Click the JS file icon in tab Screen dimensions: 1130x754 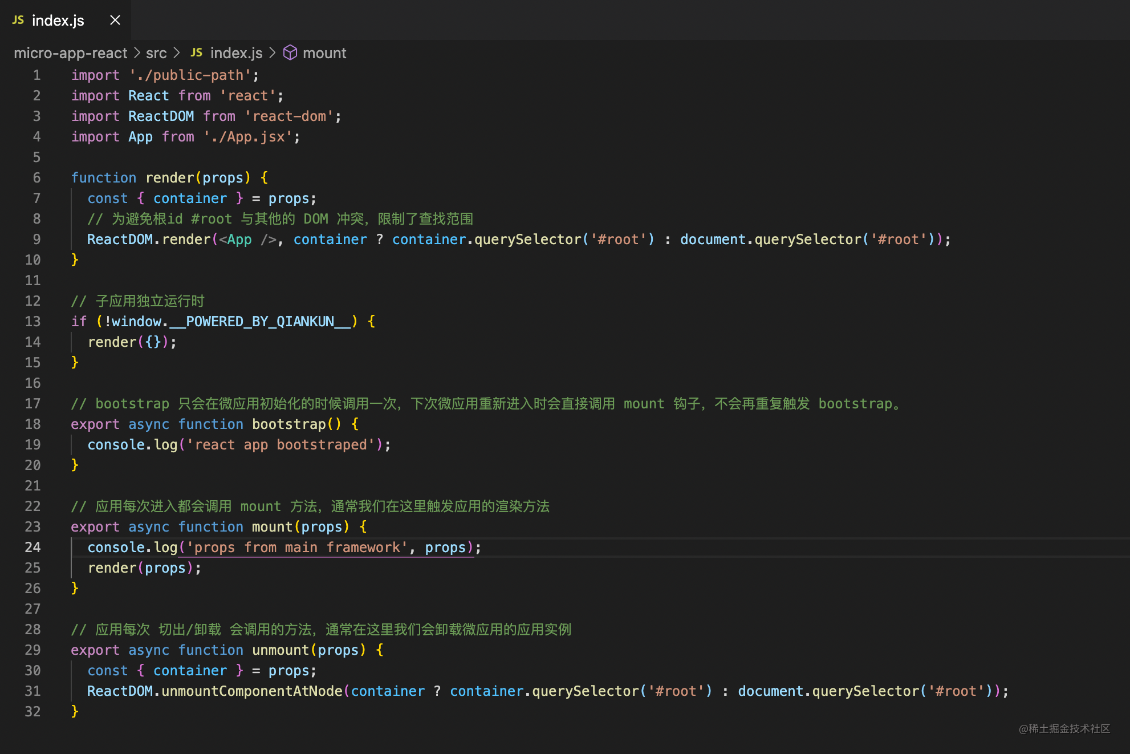(18, 20)
